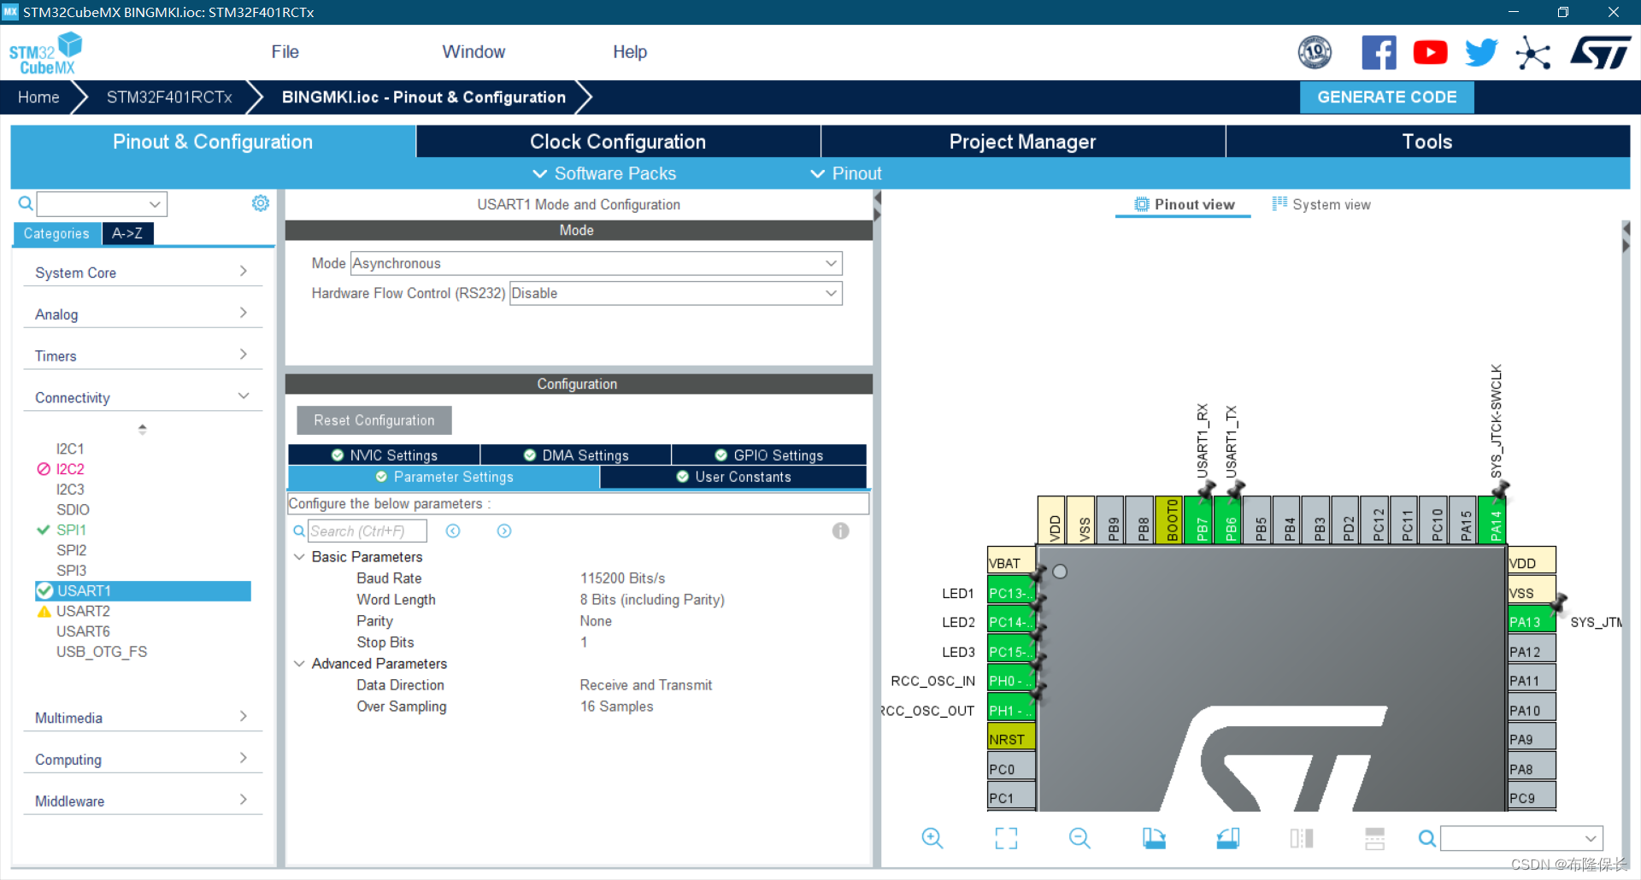Open the pin search combo box
This screenshot has height=880, width=1641.
(x=1521, y=838)
